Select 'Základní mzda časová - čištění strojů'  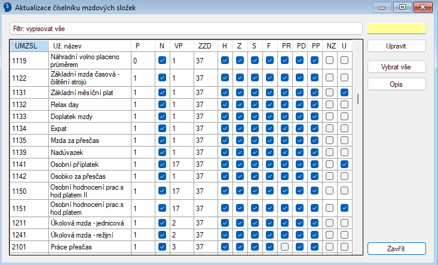(x=90, y=78)
